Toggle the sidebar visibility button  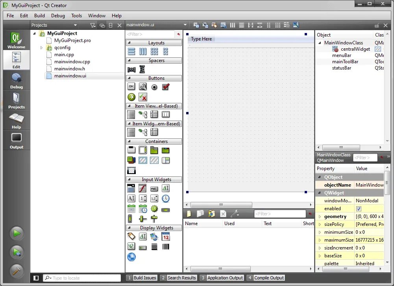36,278
